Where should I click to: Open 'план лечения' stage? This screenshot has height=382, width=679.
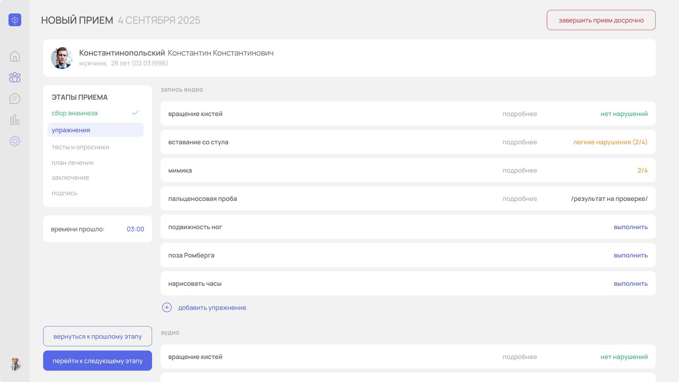pyautogui.click(x=72, y=163)
